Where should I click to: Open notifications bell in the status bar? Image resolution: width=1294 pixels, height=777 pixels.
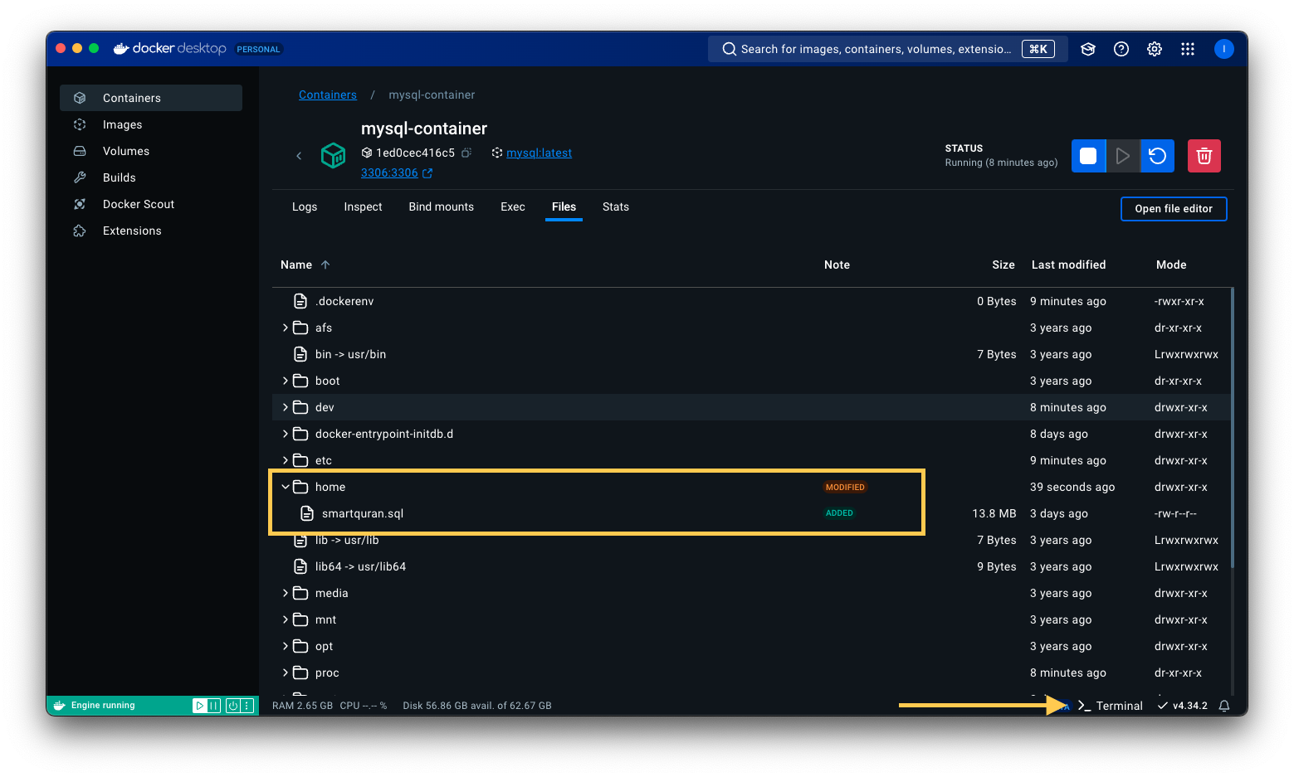[1224, 706]
